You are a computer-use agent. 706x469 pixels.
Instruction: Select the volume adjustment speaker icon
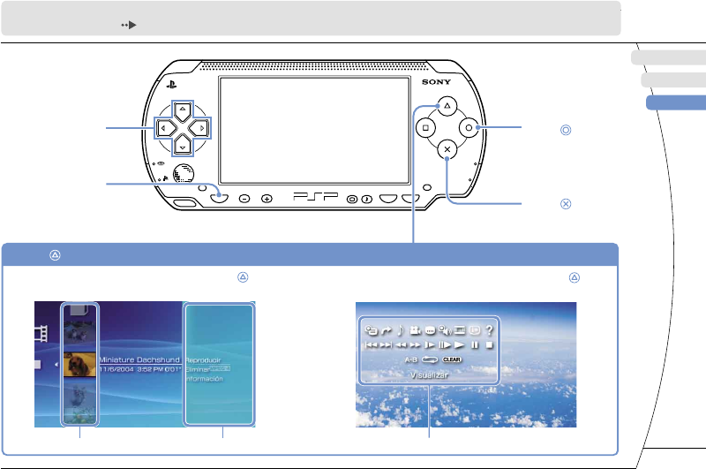point(445,330)
